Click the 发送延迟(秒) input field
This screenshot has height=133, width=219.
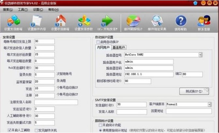pos(44,109)
